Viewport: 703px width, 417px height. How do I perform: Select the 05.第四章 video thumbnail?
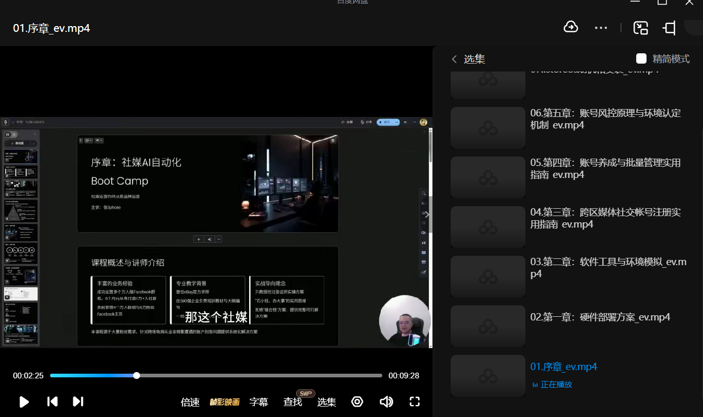point(488,178)
